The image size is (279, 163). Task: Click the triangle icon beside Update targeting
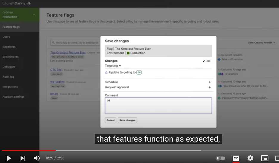point(106,73)
